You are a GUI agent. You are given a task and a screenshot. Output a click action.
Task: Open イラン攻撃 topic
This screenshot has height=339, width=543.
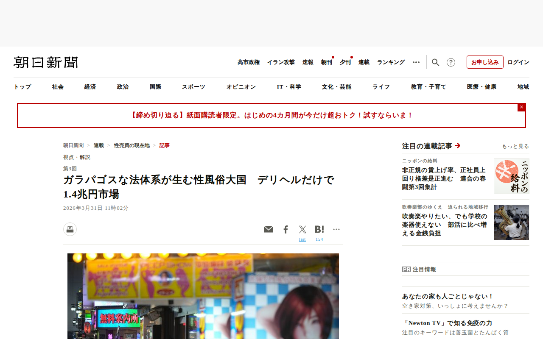281,62
